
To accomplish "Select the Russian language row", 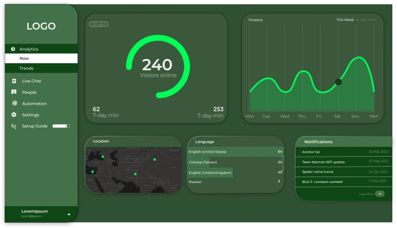I will coord(235,182).
